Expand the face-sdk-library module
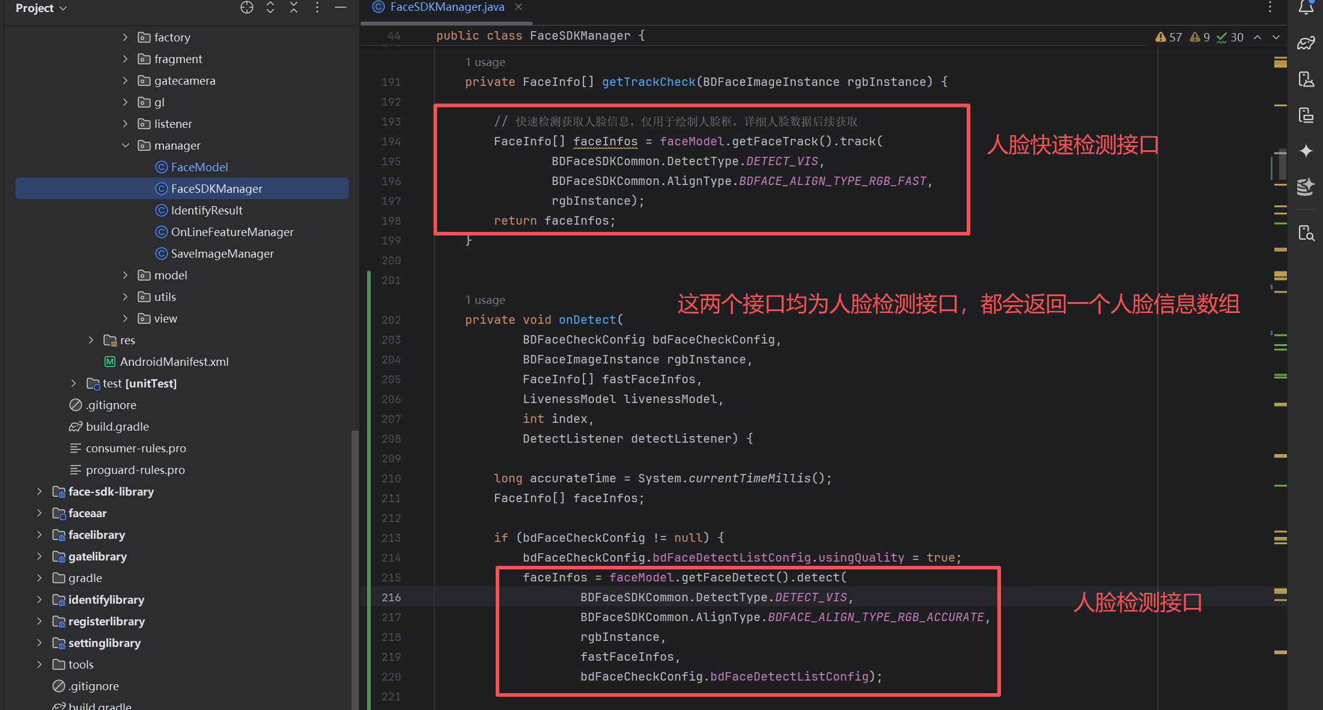This screenshot has height=710, width=1323. coord(39,491)
